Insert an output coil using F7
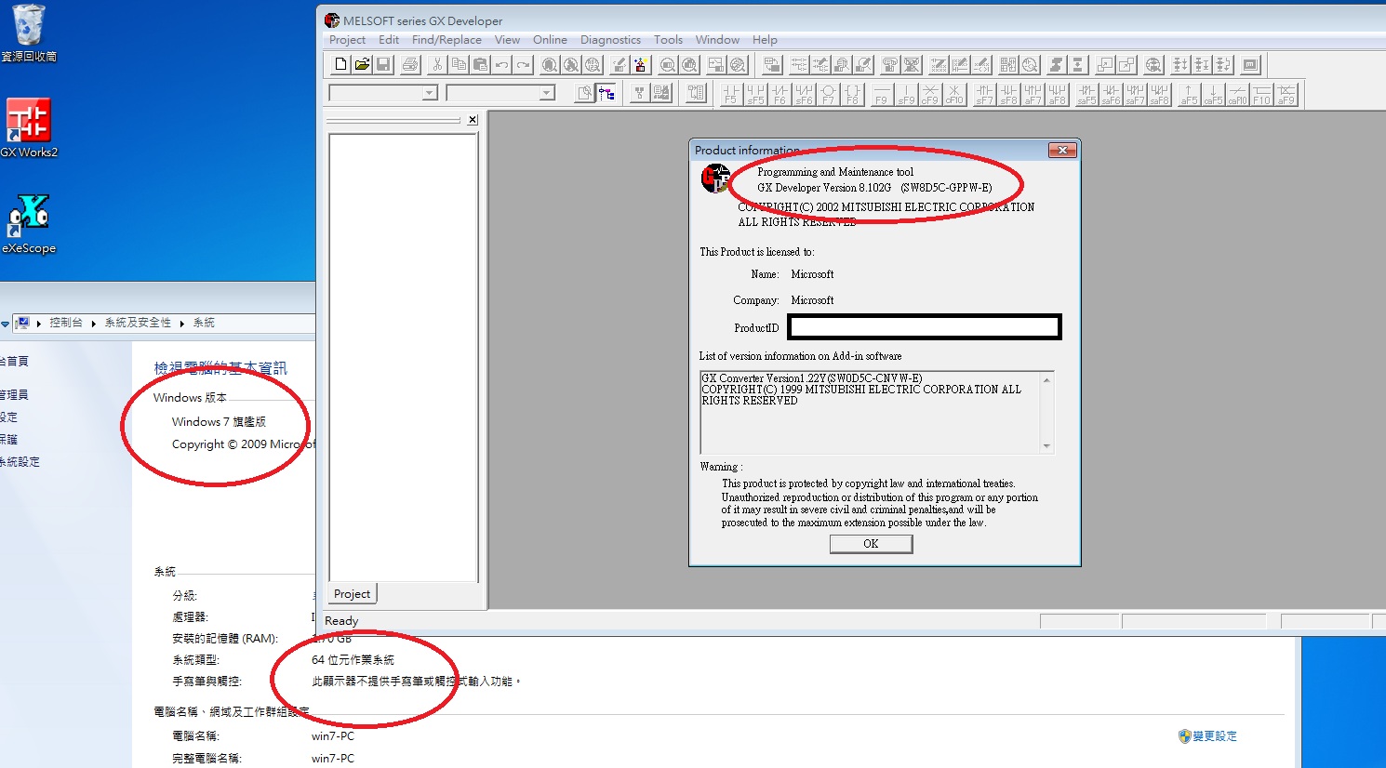 tap(828, 94)
